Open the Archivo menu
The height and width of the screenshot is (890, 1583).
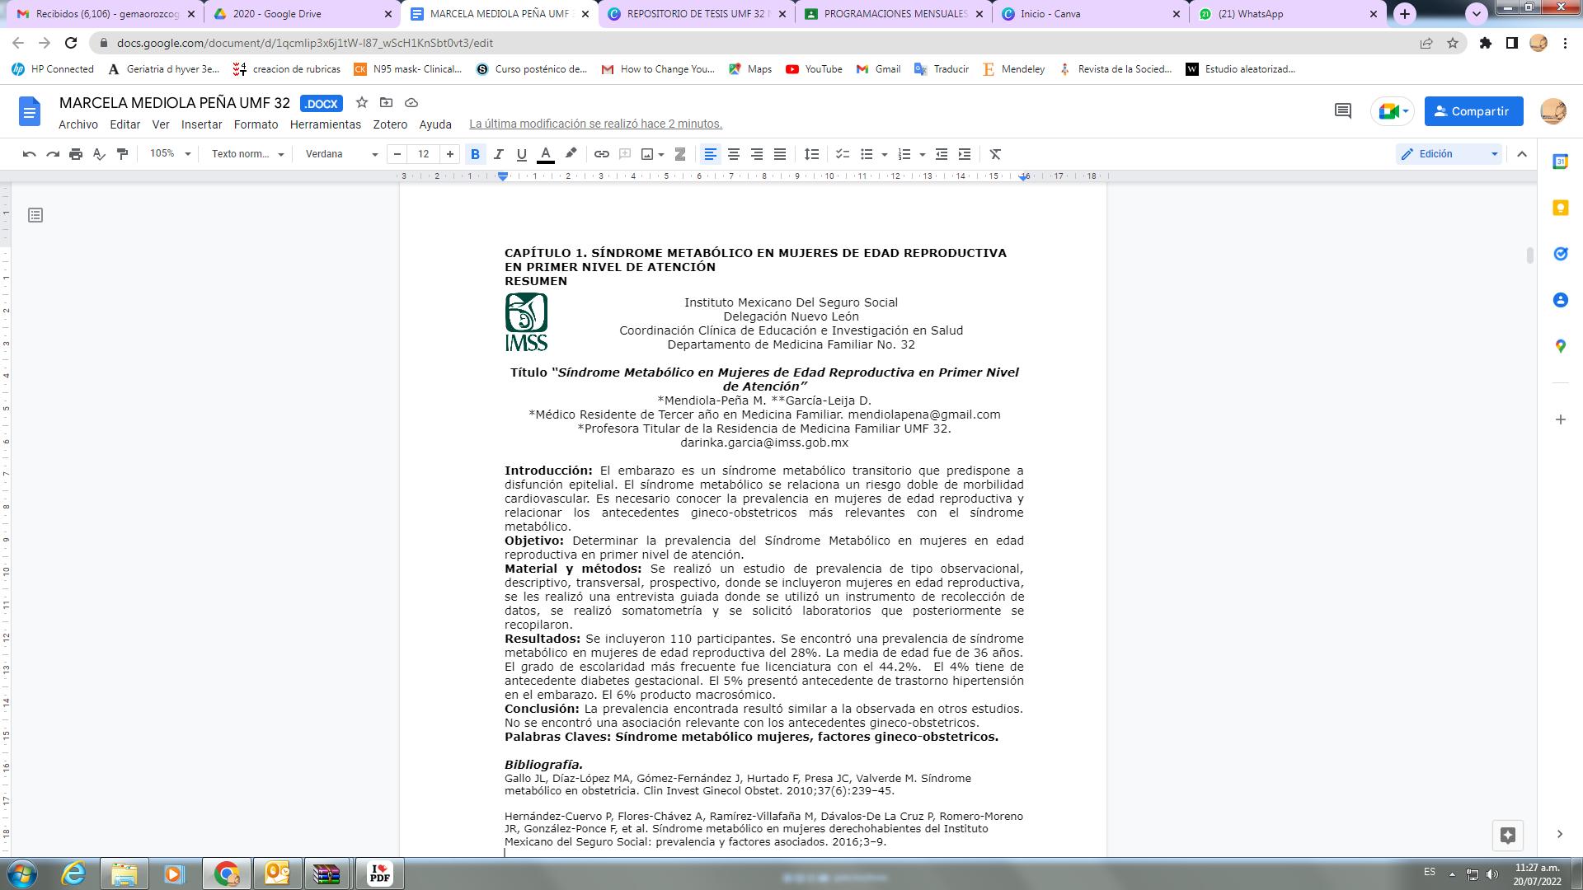pyautogui.click(x=78, y=124)
